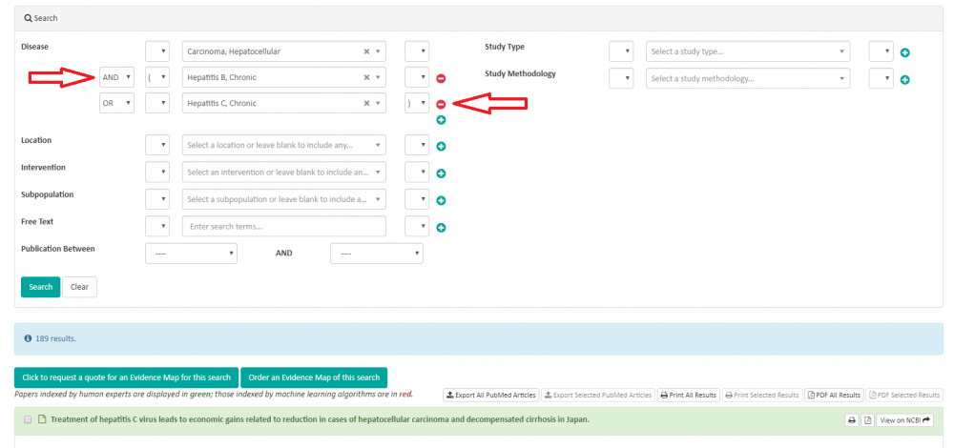Add another Disease row with plus icon

tap(441, 120)
